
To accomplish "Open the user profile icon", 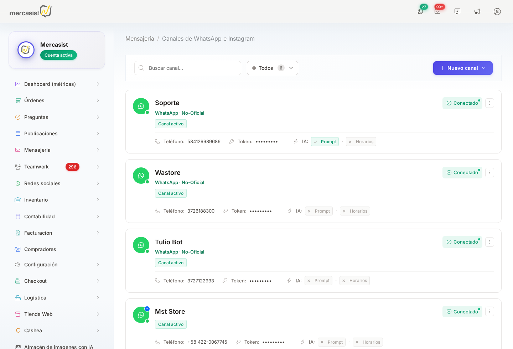I will (x=497, y=11).
